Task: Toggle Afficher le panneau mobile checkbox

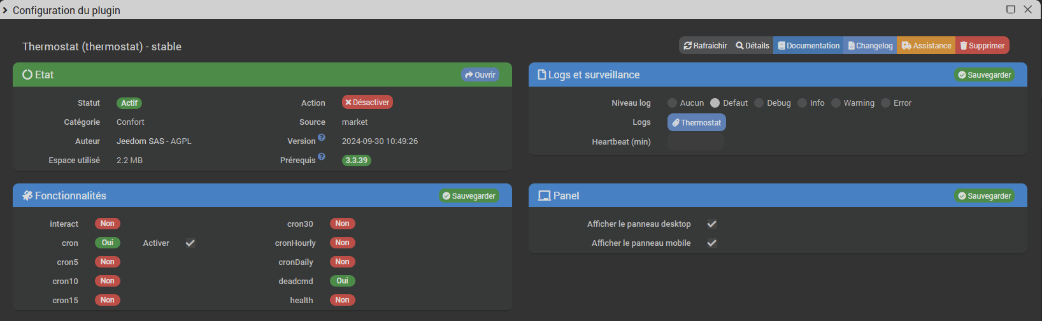Action: [712, 243]
